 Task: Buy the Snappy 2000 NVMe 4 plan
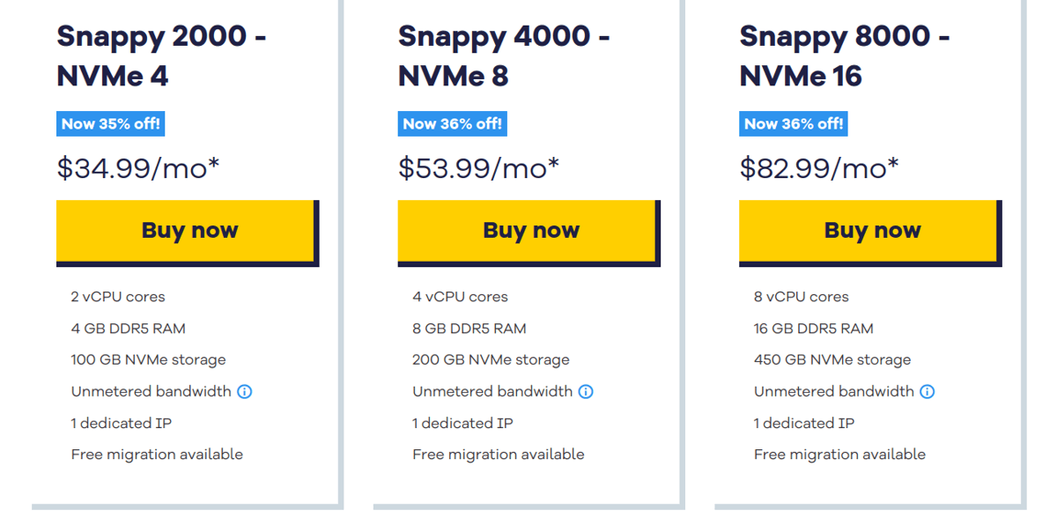[188, 230]
